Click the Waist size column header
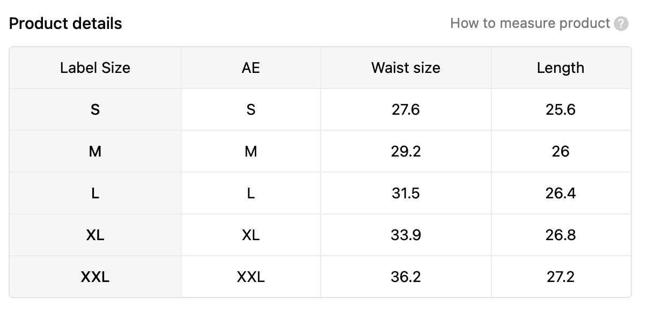The image size is (648, 312). pyautogui.click(x=406, y=68)
